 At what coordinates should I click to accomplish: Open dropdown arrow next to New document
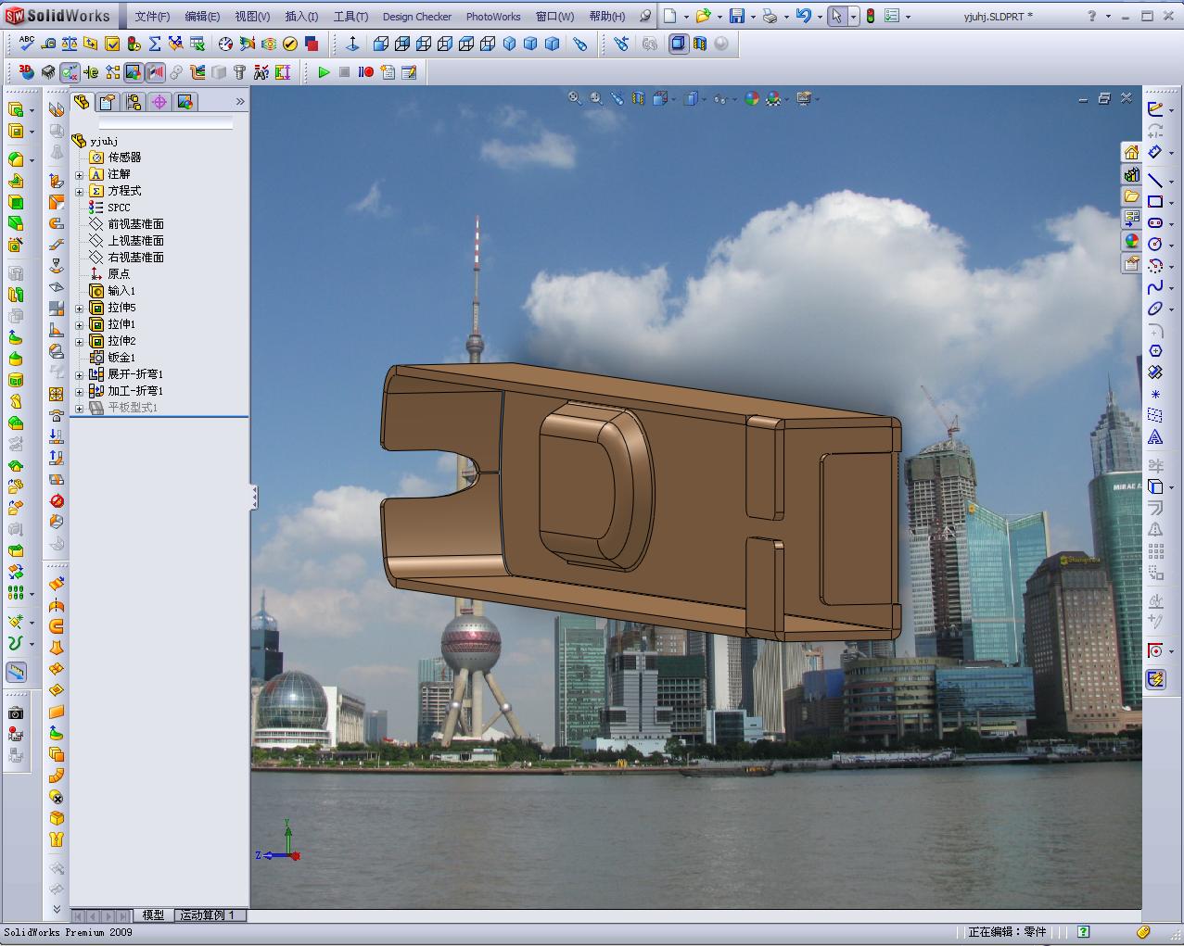click(686, 17)
